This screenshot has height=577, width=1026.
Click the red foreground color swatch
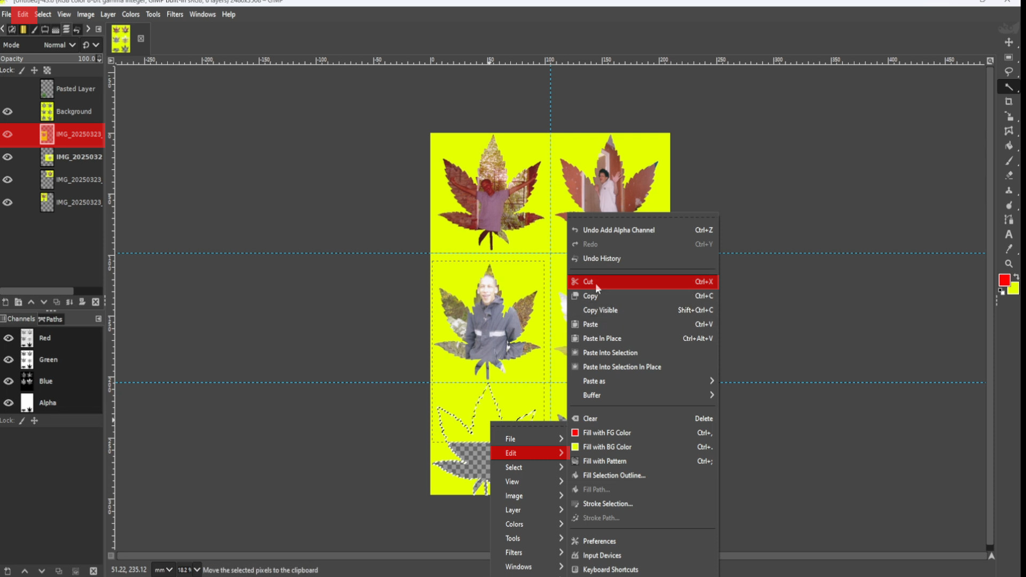[1004, 279]
